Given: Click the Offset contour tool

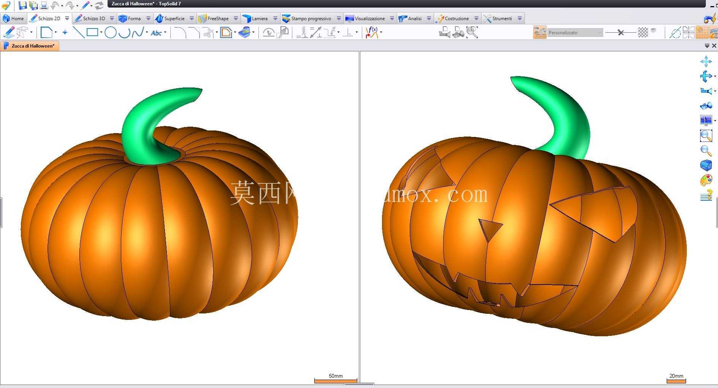Looking at the screenshot, I should click(226, 32).
